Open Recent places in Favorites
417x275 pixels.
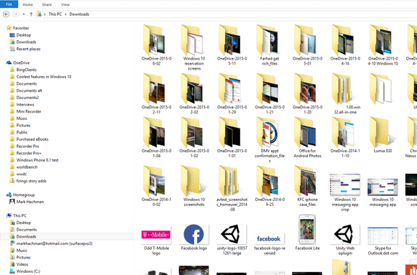pyautogui.click(x=28, y=49)
